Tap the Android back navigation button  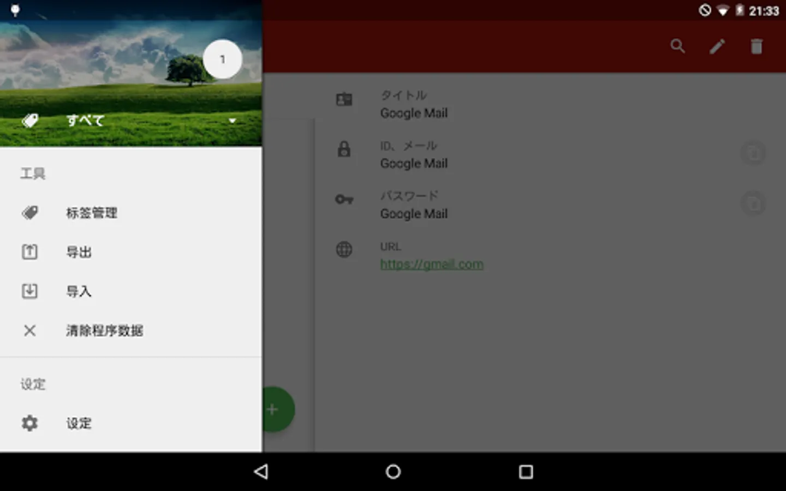(261, 472)
